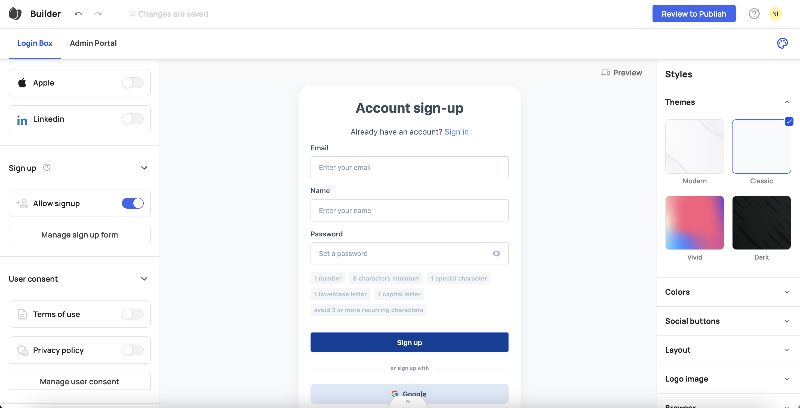Viewport: 800px width, 408px height.
Task: Click the redo arrow icon
Action: pos(98,14)
